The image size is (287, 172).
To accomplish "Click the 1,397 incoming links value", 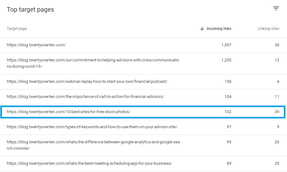I will [226, 45].
